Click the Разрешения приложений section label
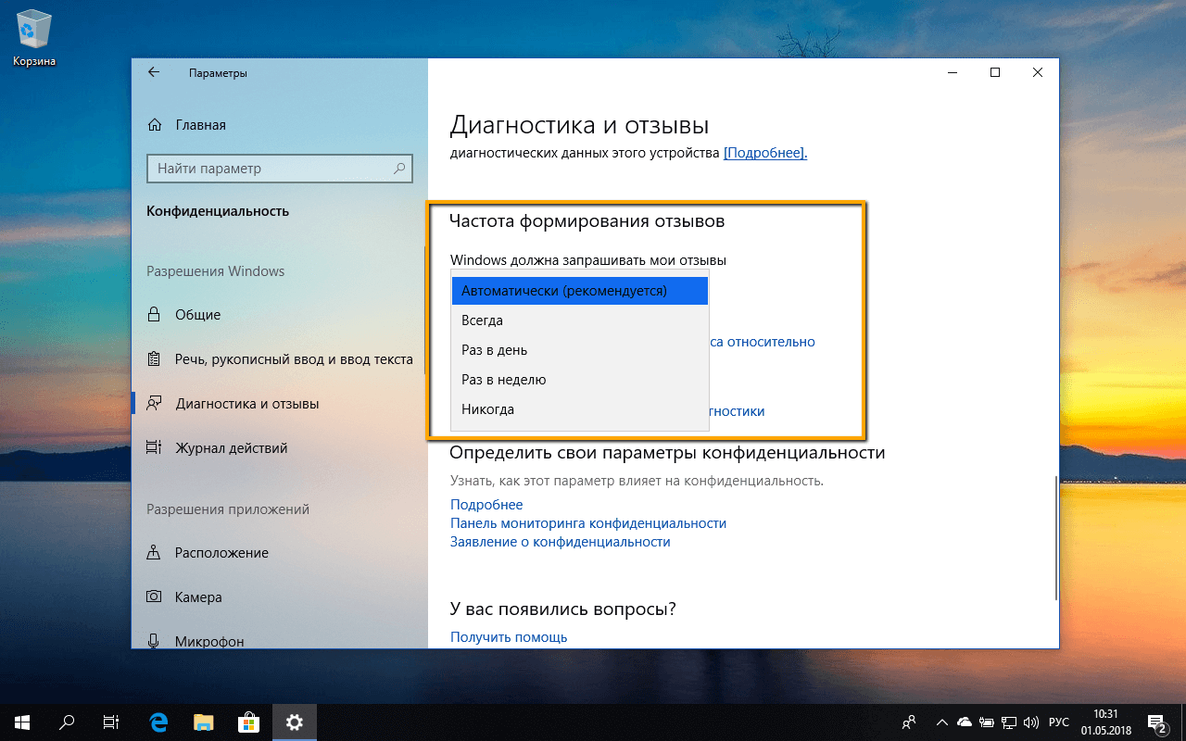Image resolution: width=1186 pixels, height=741 pixels. point(228,509)
